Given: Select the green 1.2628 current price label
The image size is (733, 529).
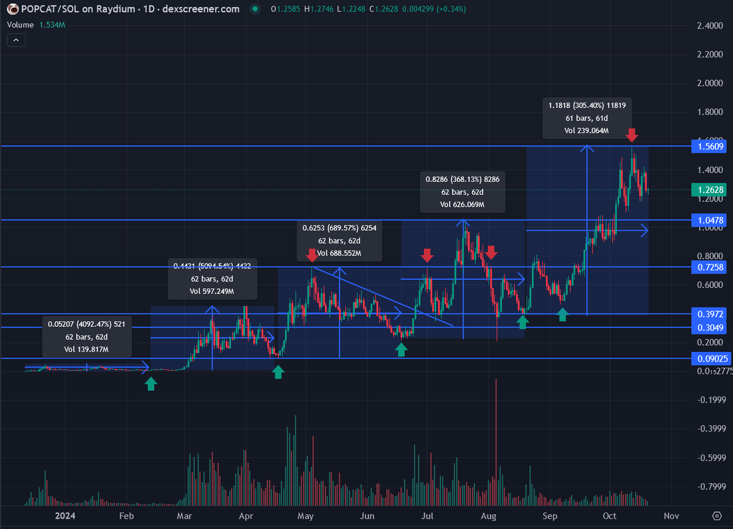Looking at the screenshot, I should pyautogui.click(x=709, y=190).
